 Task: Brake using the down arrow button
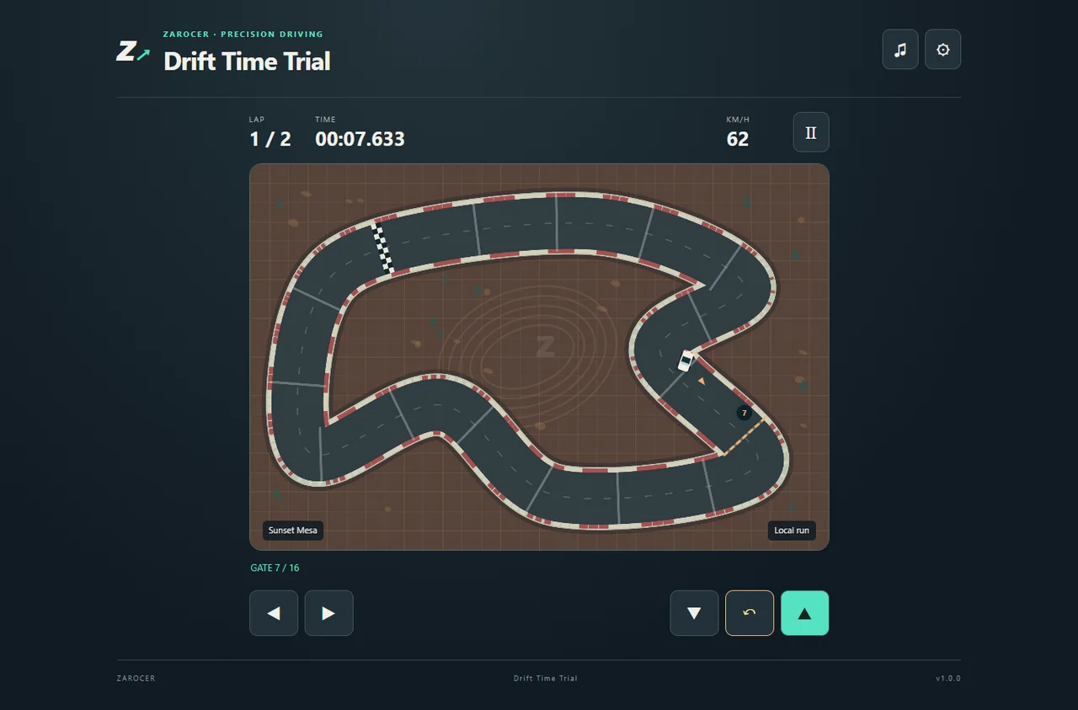(x=695, y=613)
